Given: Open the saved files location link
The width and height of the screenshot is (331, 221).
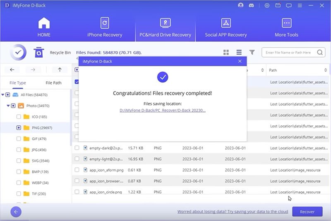Looking at the screenshot, I should point(163,110).
